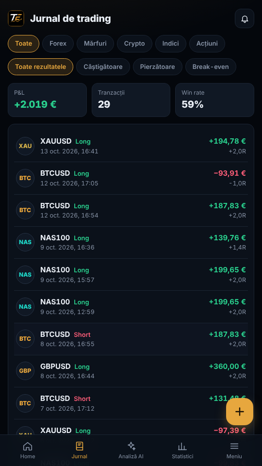
Task: Add a new trade with plus button
Action: tap(239, 412)
